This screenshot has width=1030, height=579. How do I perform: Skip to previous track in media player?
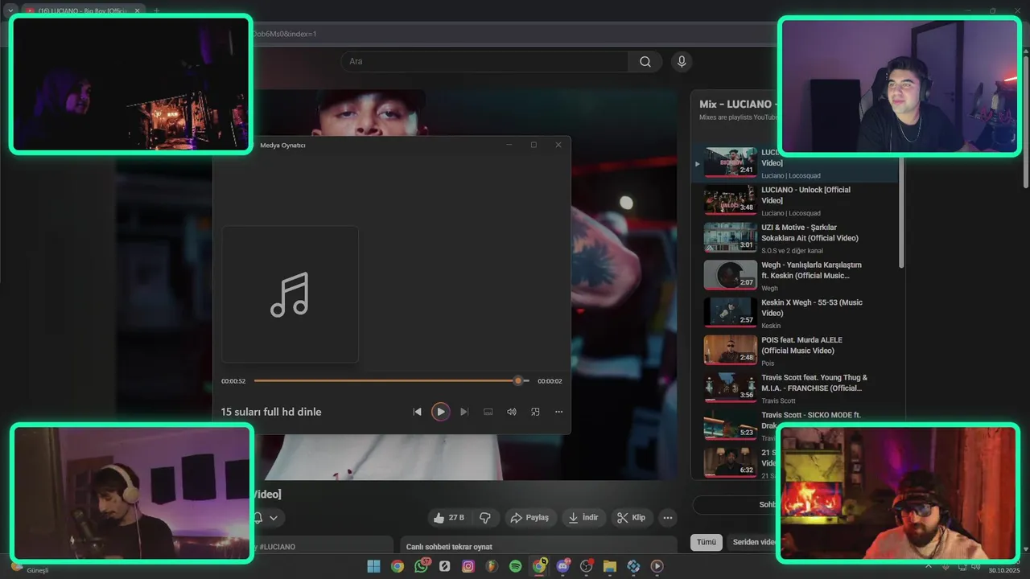pos(417,412)
